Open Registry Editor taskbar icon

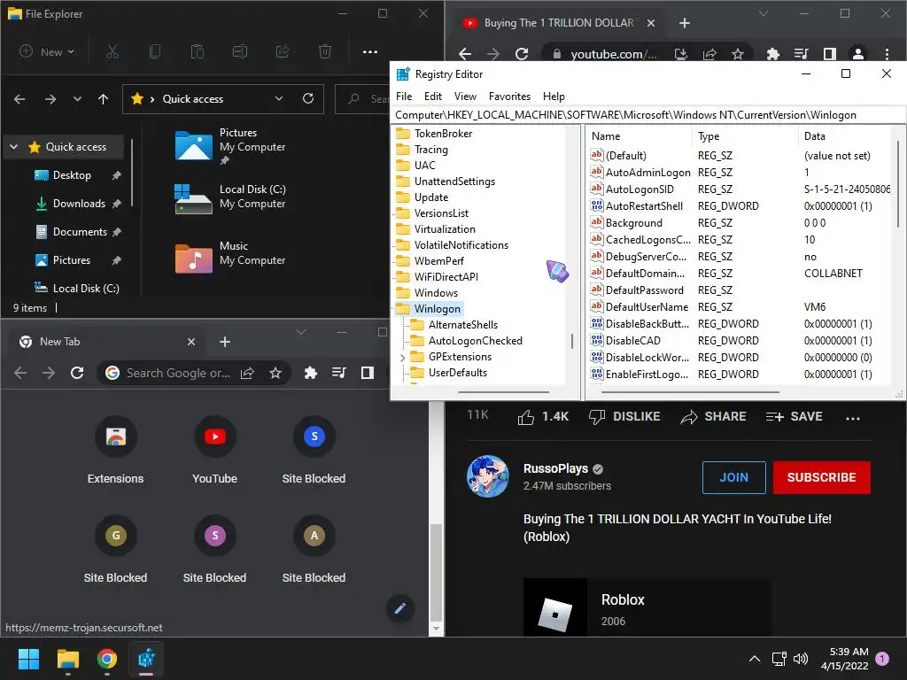(x=146, y=659)
